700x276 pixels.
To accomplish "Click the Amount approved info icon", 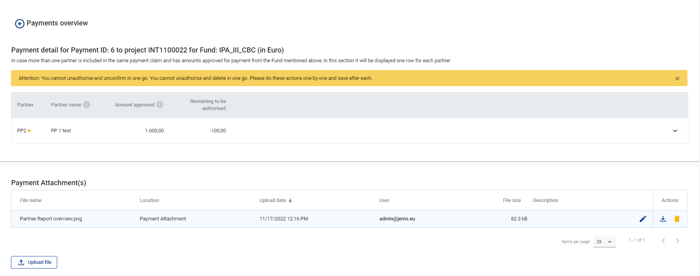I will 159,105.
